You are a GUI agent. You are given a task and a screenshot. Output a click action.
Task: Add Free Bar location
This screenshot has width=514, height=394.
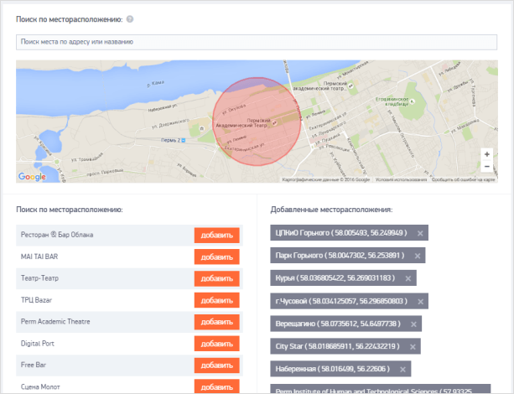point(216,365)
